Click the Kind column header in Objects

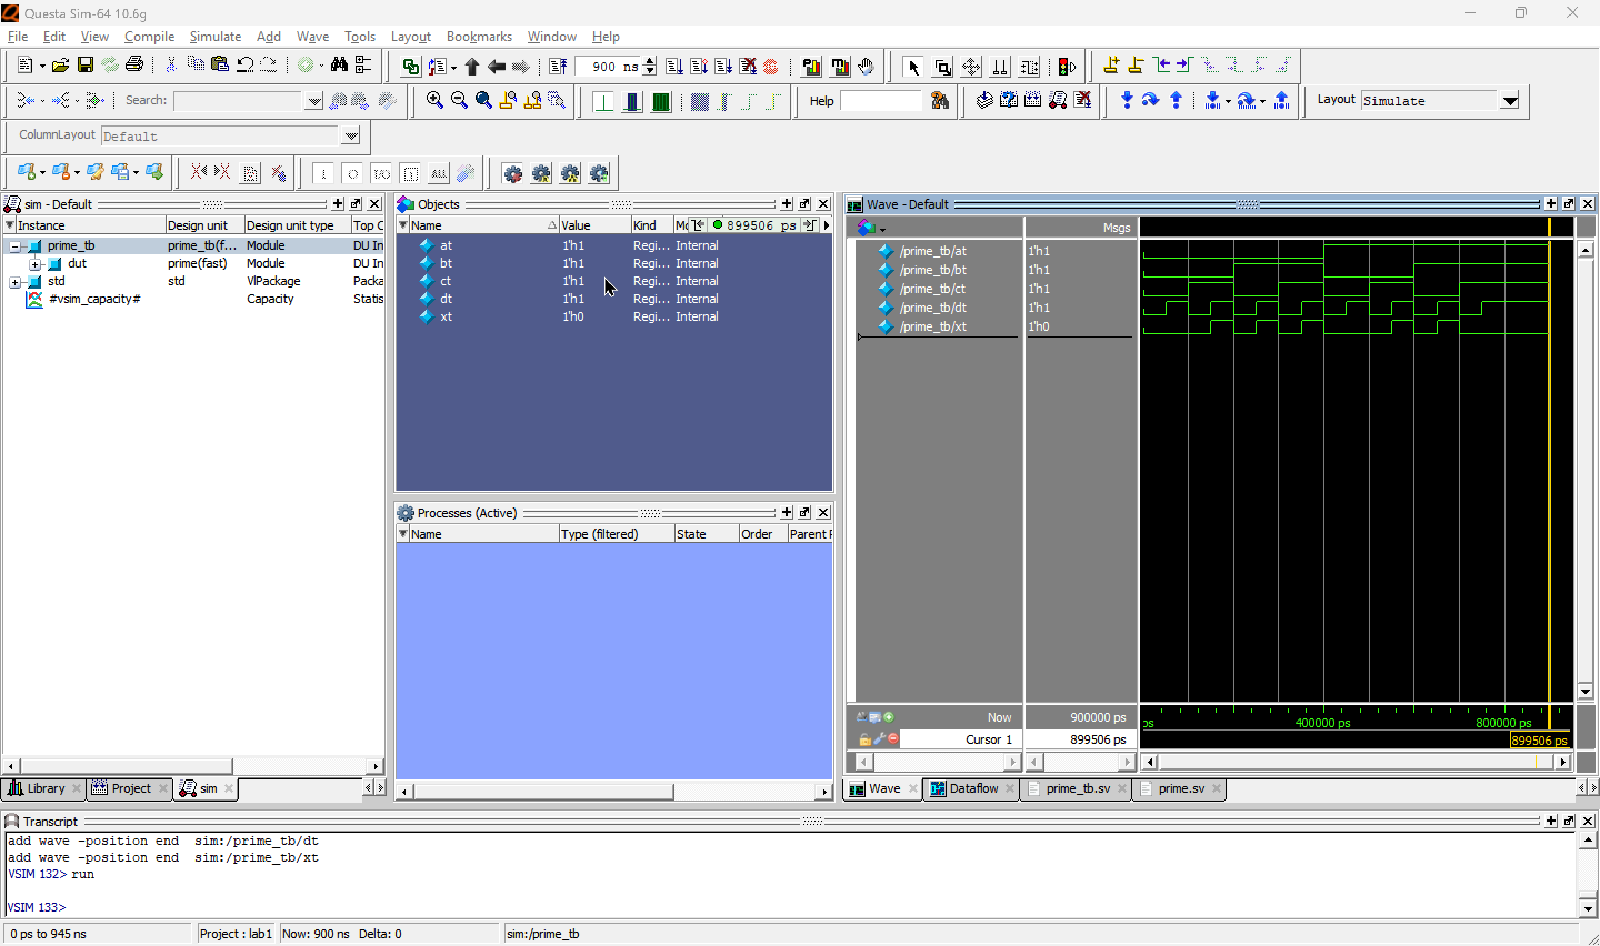click(644, 225)
